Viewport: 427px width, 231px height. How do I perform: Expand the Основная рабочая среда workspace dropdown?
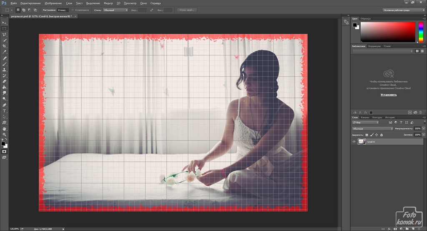(x=403, y=10)
